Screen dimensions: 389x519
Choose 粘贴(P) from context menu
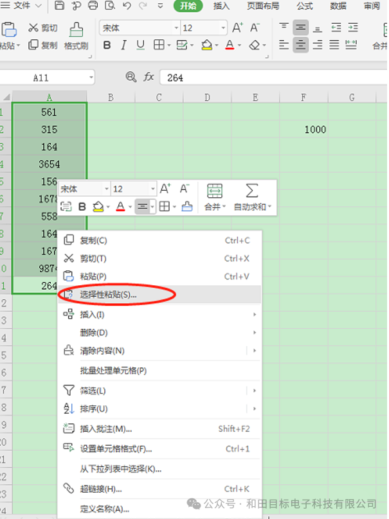click(x=159, y=276)
